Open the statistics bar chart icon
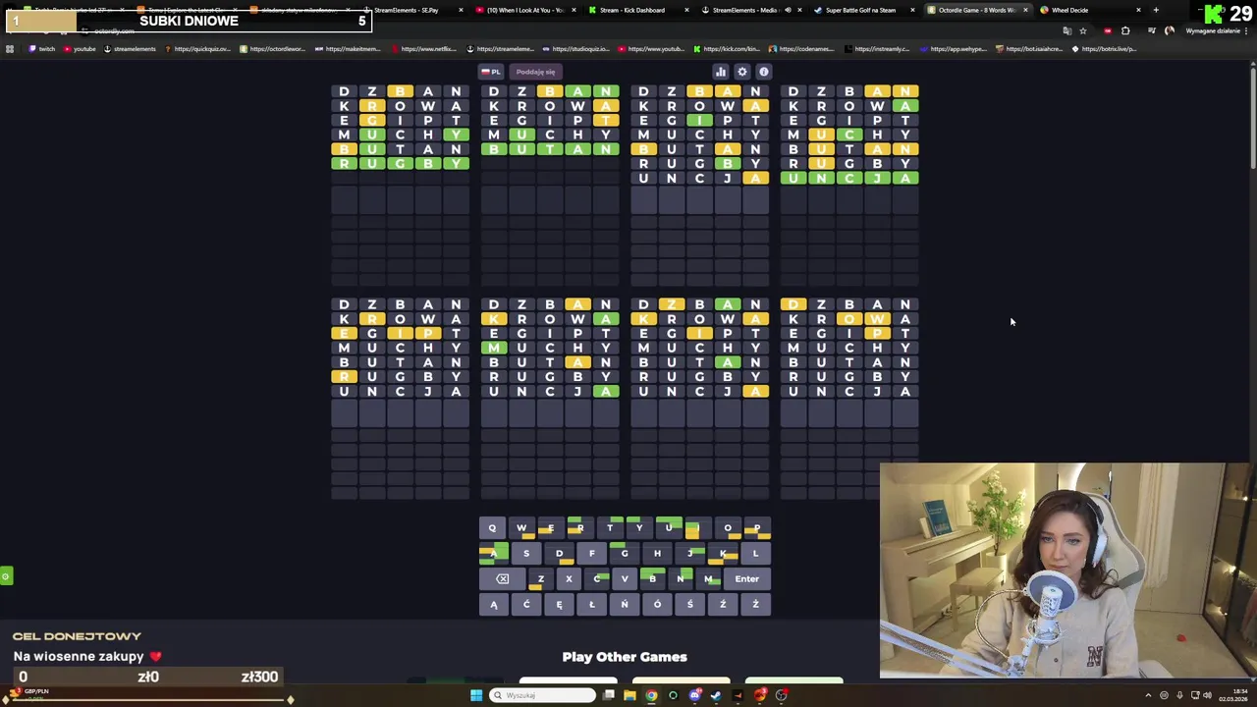The height and width of the screenshot is (707, 1257). tap(720, 72)
